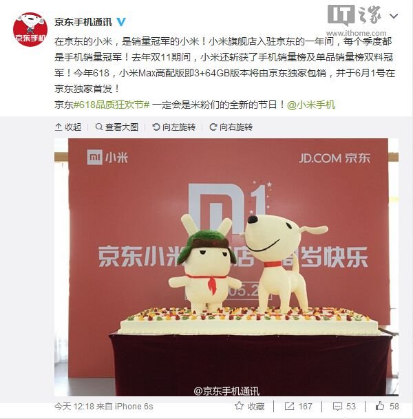This screenshot has height=419, width=413.
Task: Like the post with thumbs-up (58)
Action: 387,407
